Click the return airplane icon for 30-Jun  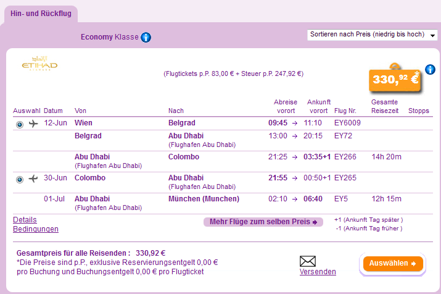33,178
